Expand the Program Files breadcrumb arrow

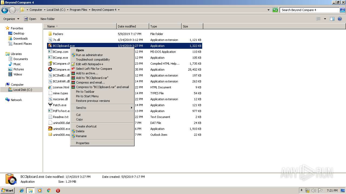point(89,10)
